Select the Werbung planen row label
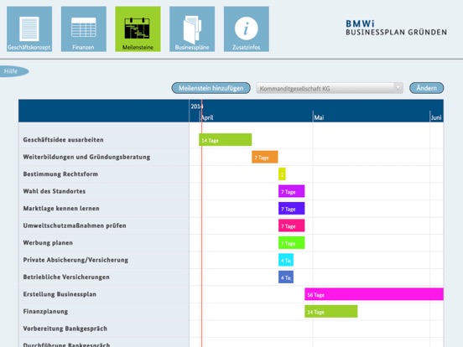This screenshot has width=463, height=347. [x=48, y=243]
